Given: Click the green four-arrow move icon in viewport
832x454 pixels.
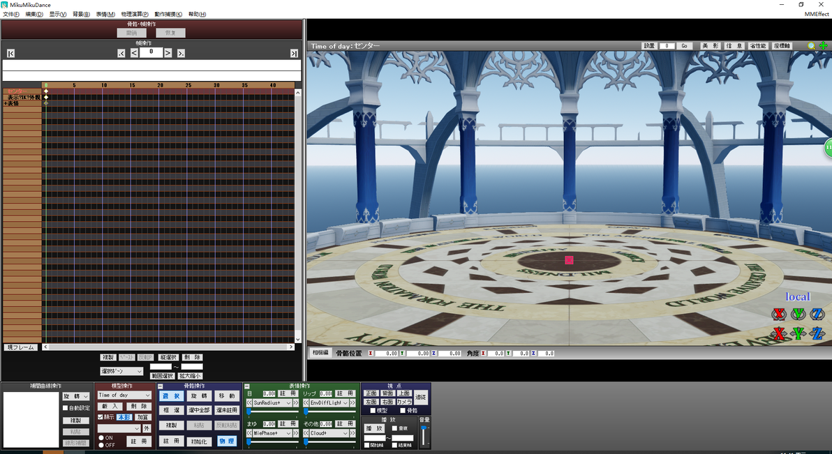Looking at the screenshot, I should 823,46.
